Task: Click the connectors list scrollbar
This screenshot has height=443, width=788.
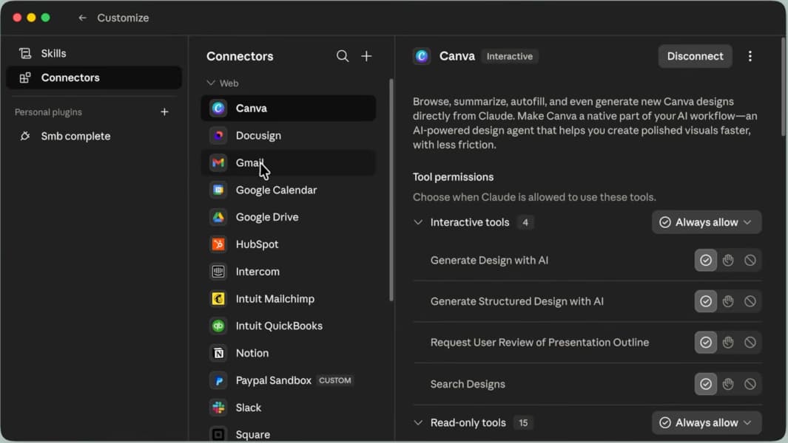Action: 391,190
